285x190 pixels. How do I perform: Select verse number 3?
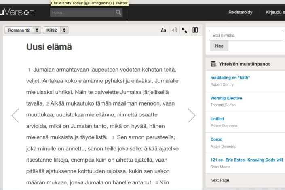[113, 137]
